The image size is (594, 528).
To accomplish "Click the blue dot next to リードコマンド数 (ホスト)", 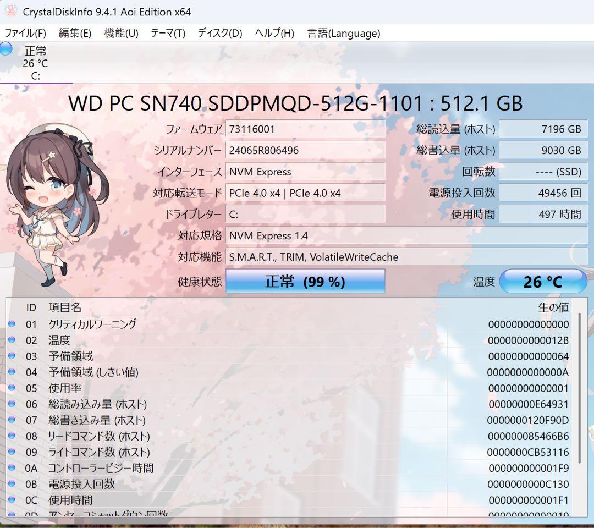I will pos(12,436).
